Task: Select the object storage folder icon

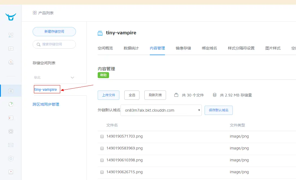Action: click(x=11, y=91)
